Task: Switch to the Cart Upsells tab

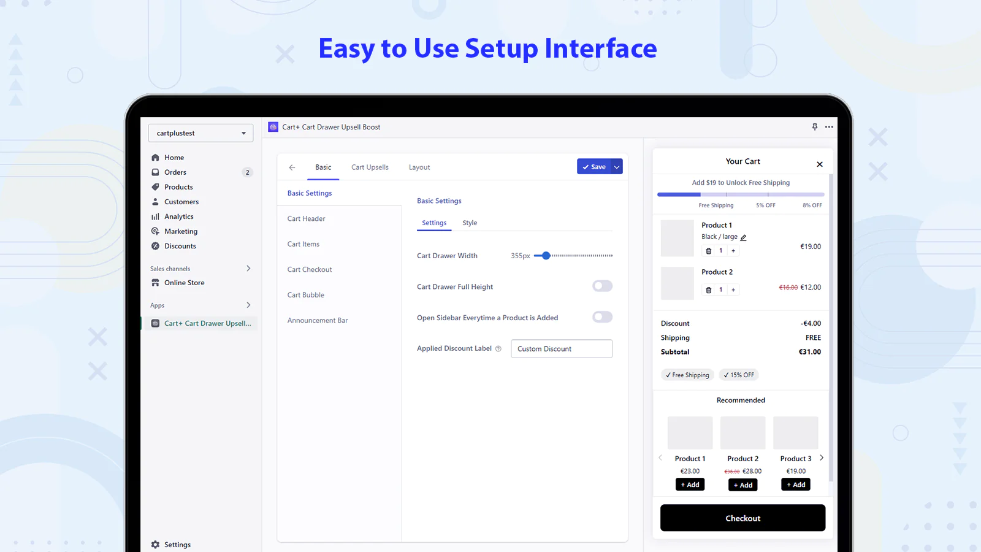Action: 370,167
